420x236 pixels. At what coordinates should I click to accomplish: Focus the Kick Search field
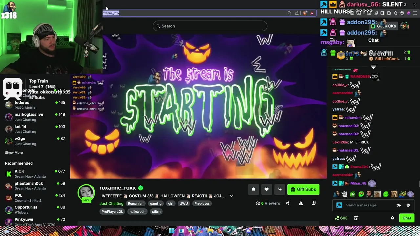click(x=210, y=26)
